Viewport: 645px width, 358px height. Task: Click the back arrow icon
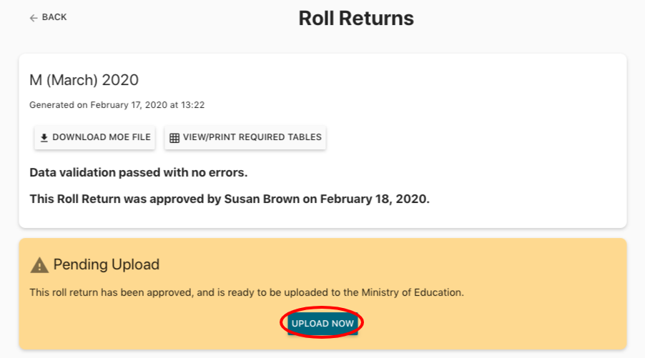pyautogui.click(x=33, y=18)
